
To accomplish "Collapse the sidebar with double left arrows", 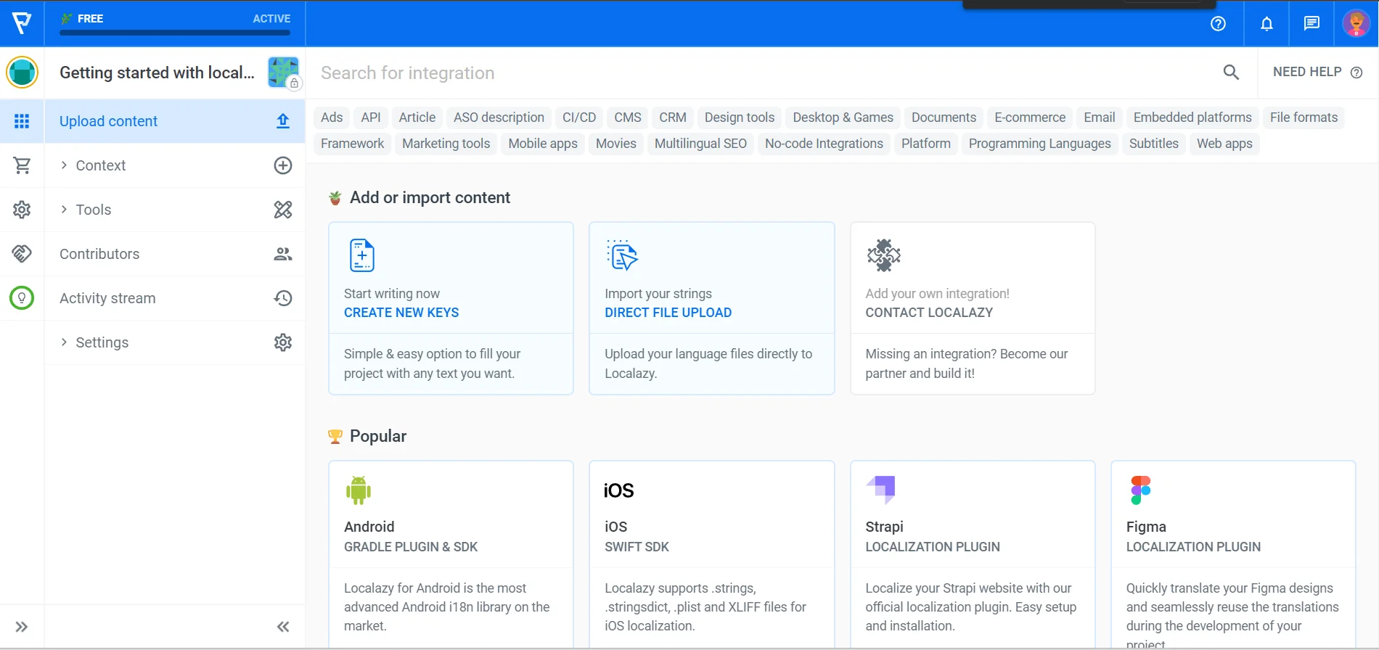I will coord(283,627).
